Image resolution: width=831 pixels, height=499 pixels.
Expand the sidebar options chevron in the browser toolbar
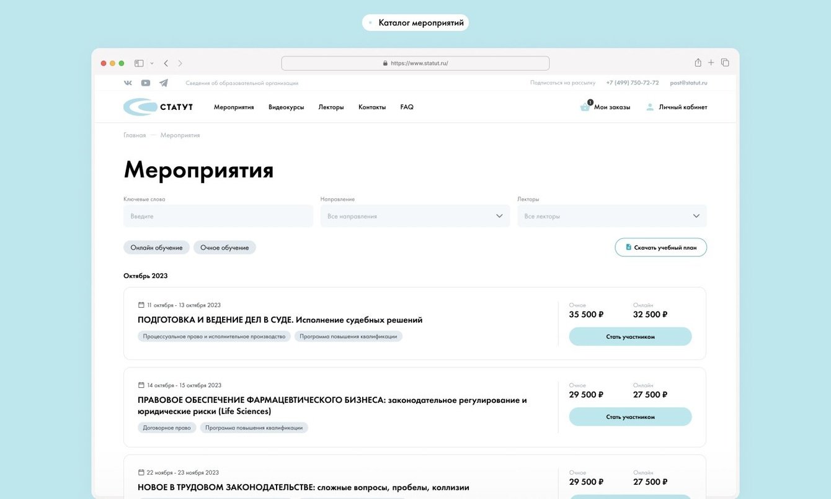(x=152, y=63)
